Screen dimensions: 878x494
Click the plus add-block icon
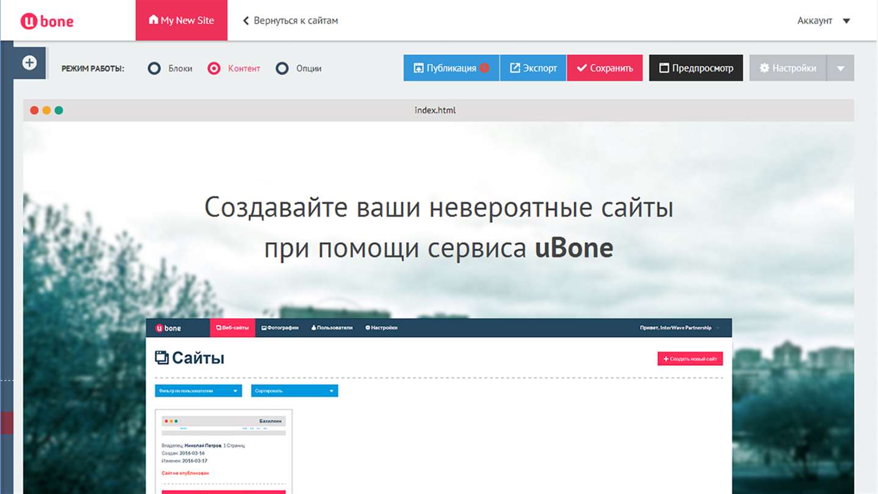pyautogui.click(x=29, y=62)
